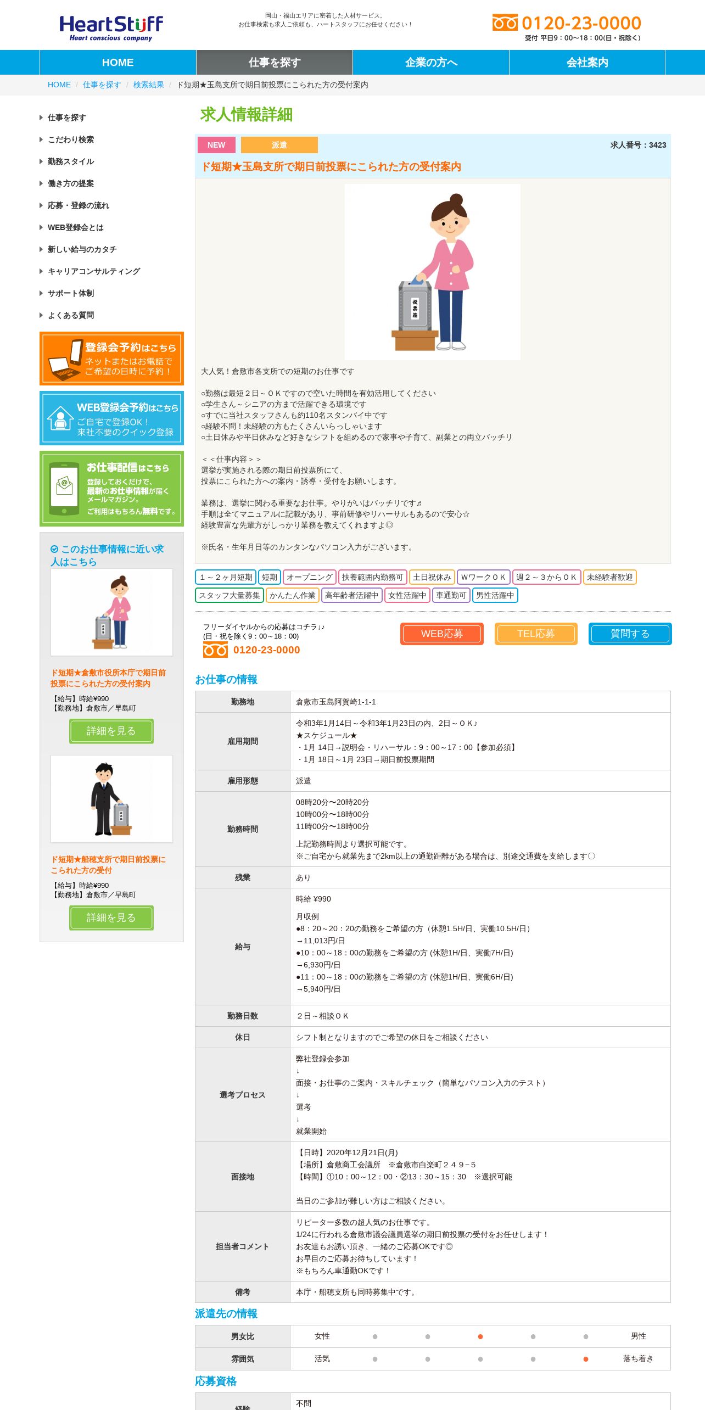Click the 高年齢者活躍中 tag
This screenshot has width=705, height=1410.
pos(352,595)
